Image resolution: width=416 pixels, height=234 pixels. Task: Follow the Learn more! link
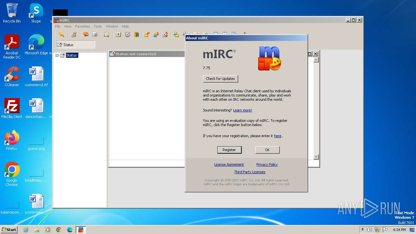(x=242, y=110)
